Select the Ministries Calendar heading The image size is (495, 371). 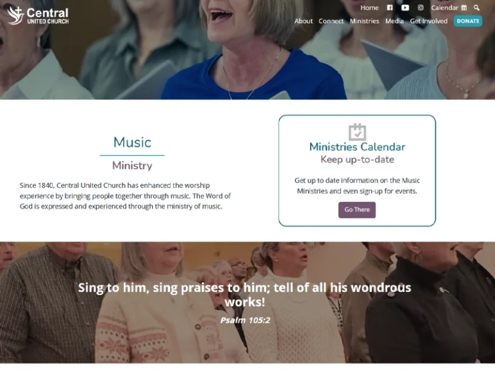point(357,147)
